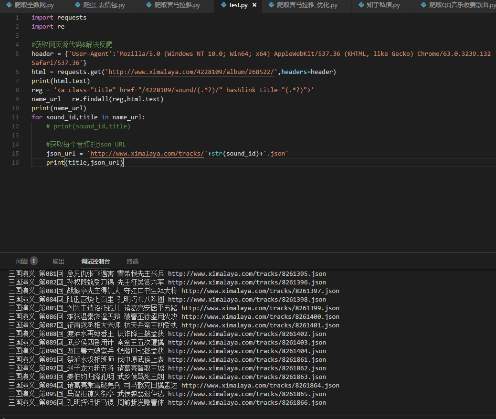
Task: Click Python file icon on test.py tab
Action: click(x=224, y=5)
